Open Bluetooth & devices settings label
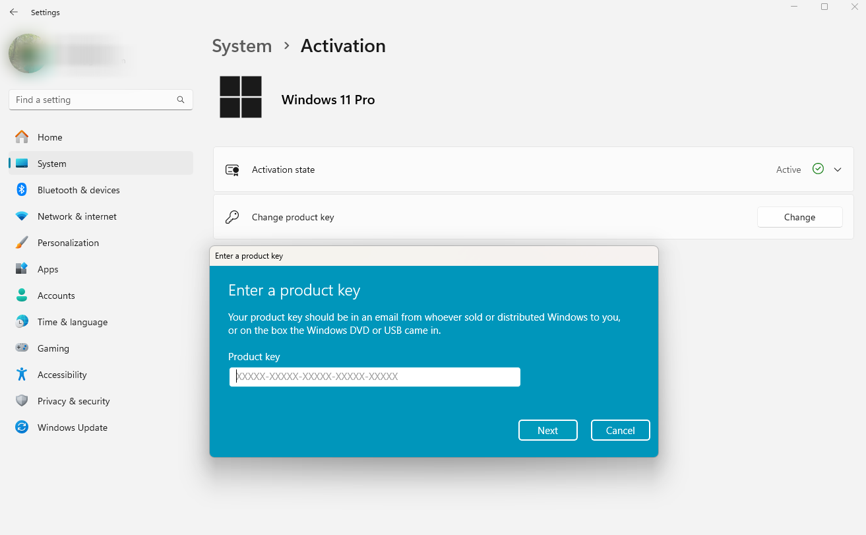This screenshot has height=535, width=866. tap(78, 190)
